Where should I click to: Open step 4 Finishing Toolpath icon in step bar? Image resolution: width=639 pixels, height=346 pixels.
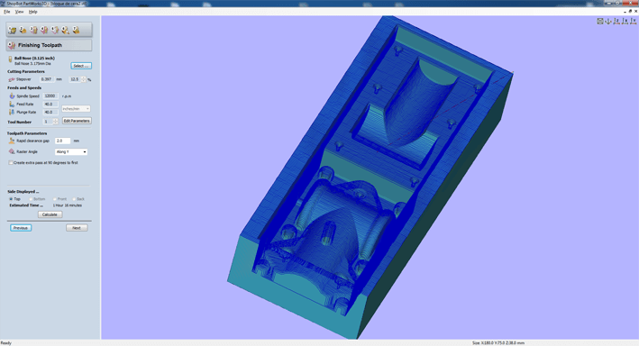pyautogui.click(x=44, y=30)
